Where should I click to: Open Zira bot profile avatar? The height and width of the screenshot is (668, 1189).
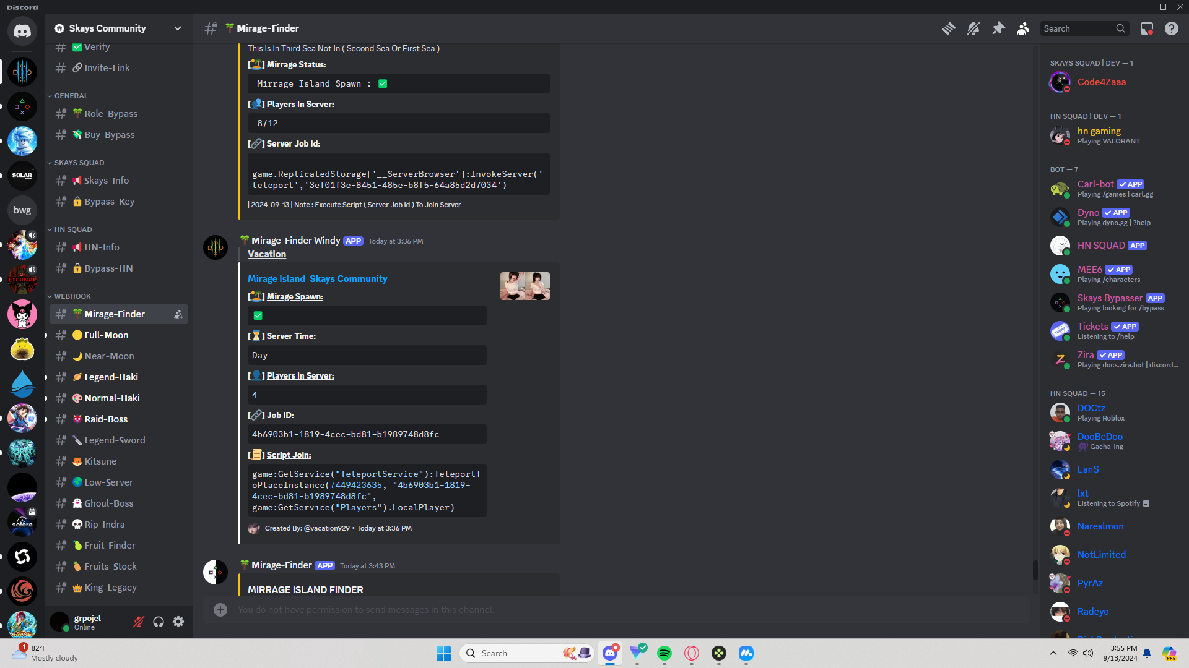pos(1060,359)
